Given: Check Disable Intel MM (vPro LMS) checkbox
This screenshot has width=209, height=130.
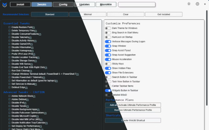Looking at the screenshot, I should 9,119.
